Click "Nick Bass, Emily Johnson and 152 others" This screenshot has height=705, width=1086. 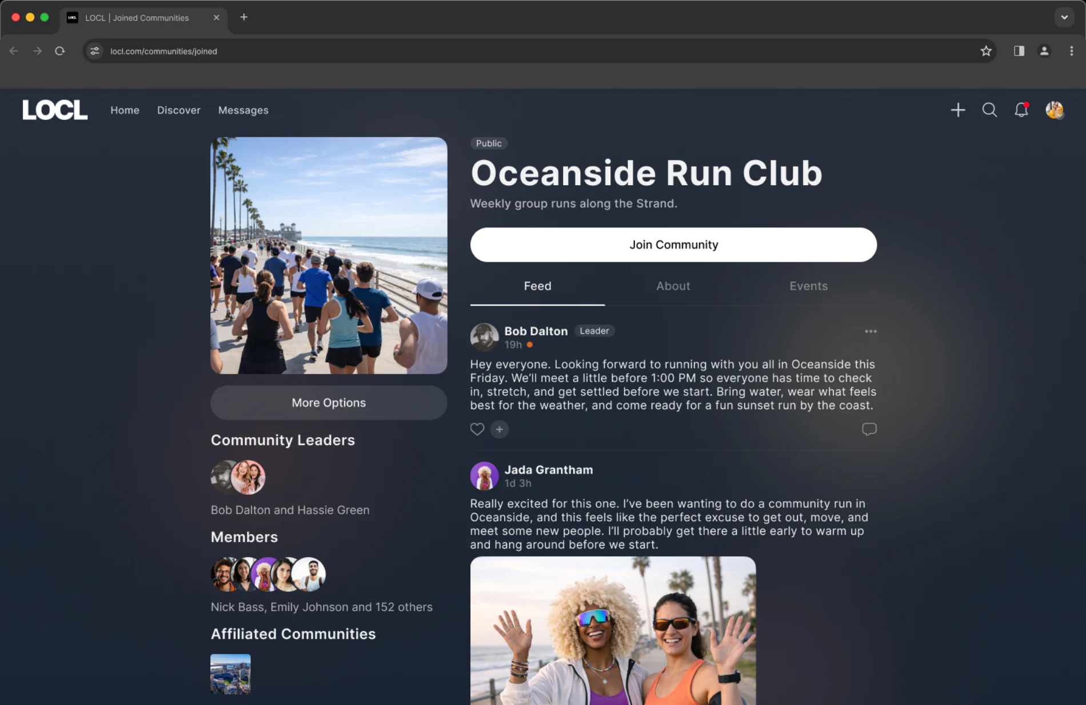(x=322, y=607)
